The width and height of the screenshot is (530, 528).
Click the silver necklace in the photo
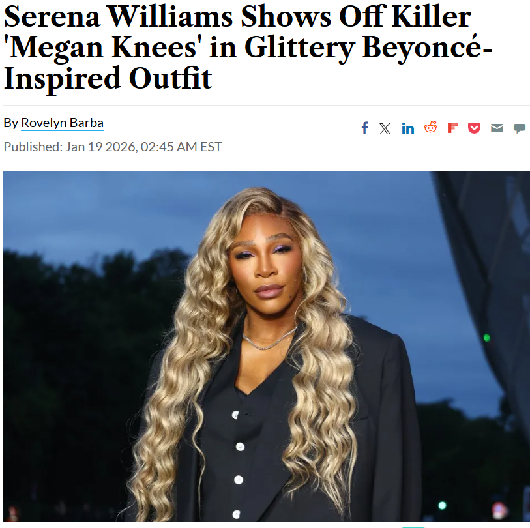coord(269,340)
